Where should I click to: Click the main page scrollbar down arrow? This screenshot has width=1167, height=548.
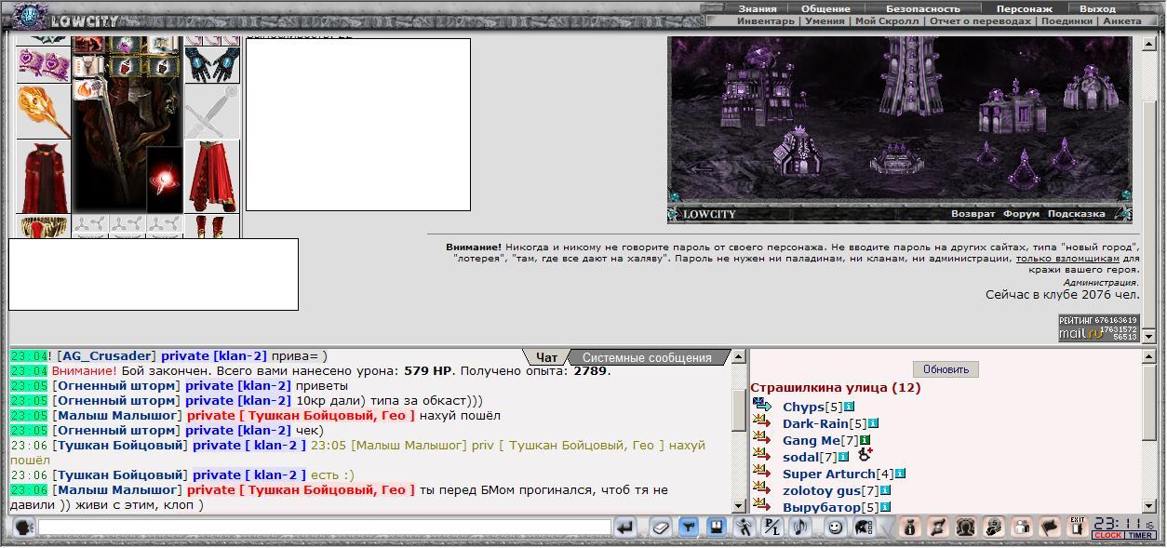click(1148, 335)
